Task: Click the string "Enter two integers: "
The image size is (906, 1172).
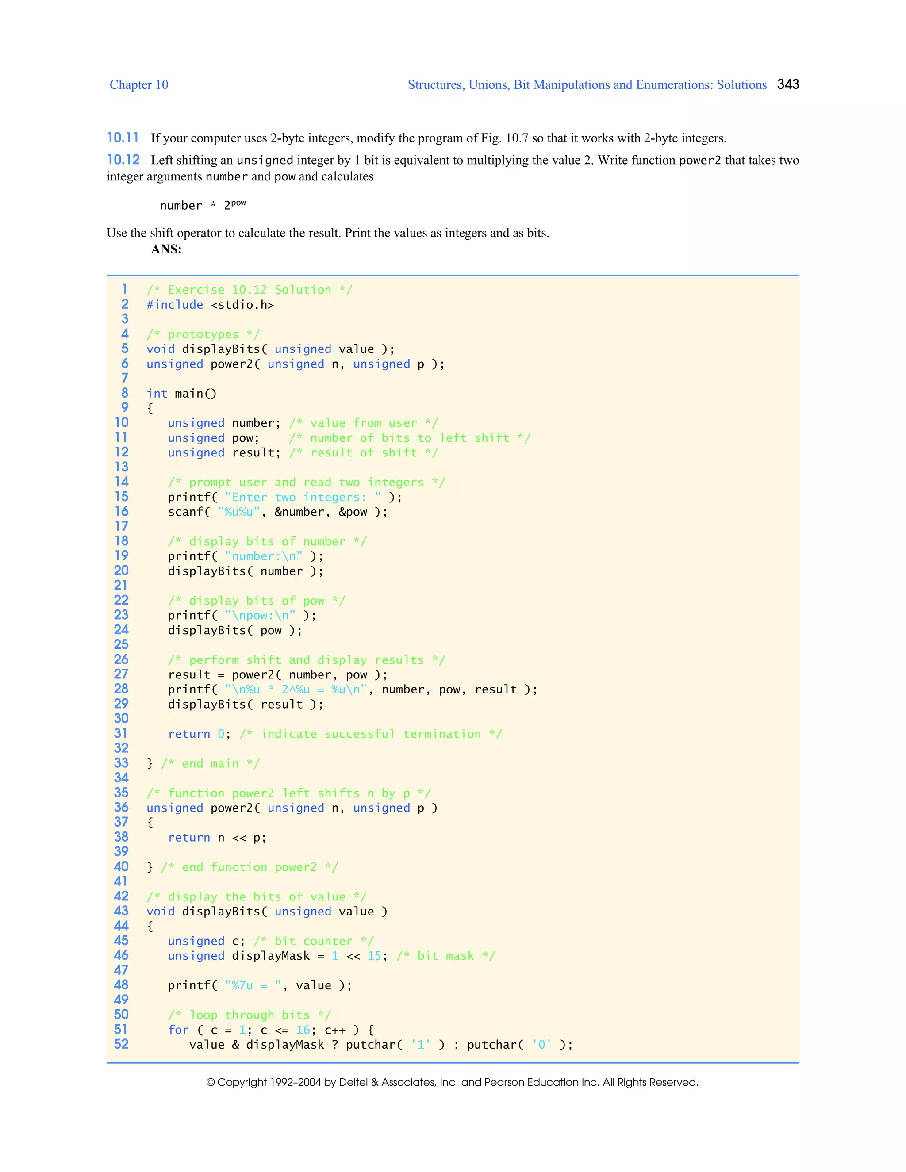Action: 303,498
